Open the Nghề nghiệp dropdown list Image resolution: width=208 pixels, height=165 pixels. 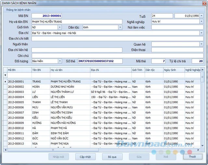pyautogui.click(x=201, y=21)
